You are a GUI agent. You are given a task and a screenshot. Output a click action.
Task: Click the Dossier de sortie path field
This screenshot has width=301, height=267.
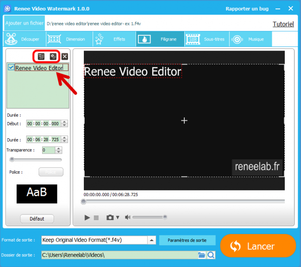click(x=119, y=255)
